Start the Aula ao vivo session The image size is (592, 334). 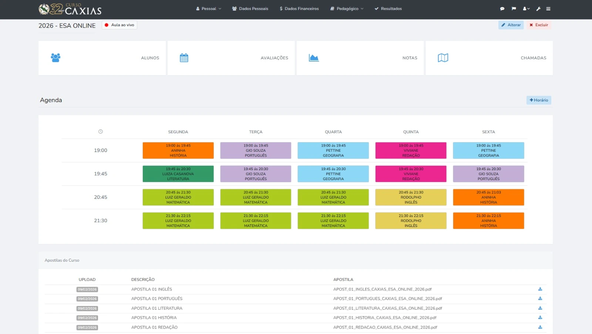point(120,25)
